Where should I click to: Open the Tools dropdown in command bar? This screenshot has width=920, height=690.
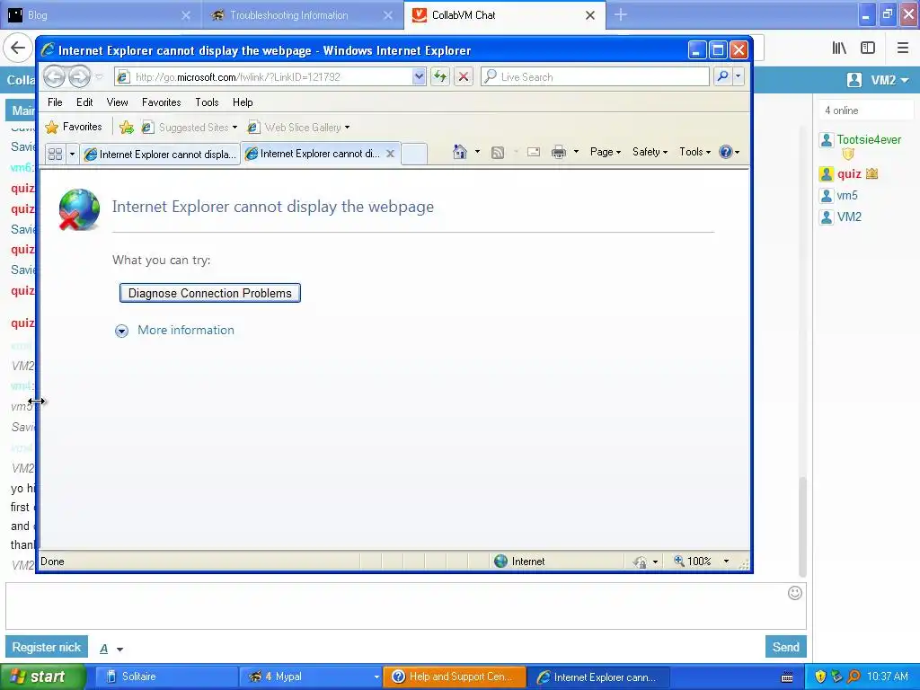click(694, 152)
